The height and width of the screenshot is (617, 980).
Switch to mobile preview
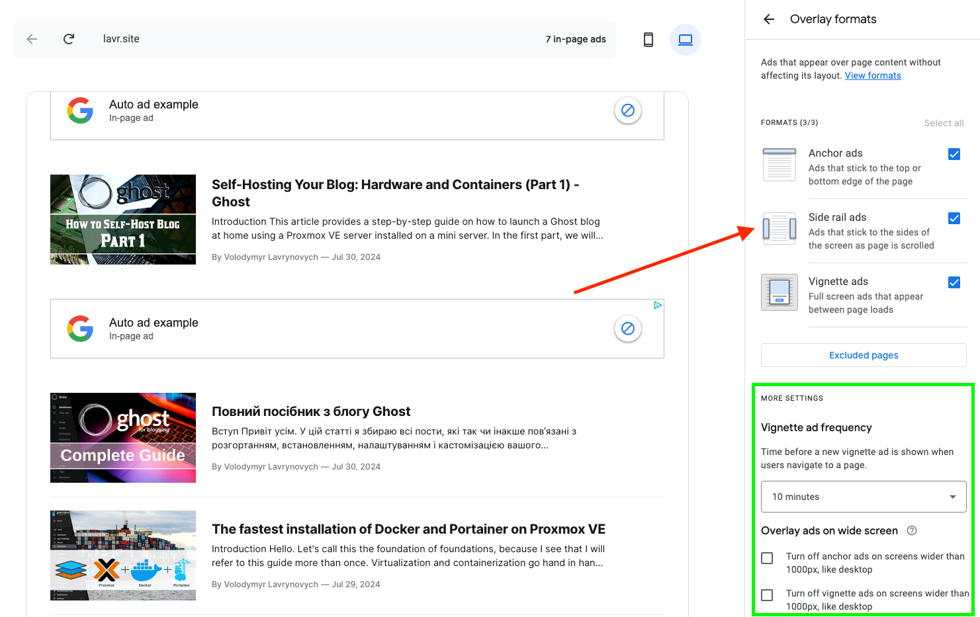(x=648, y=40)
